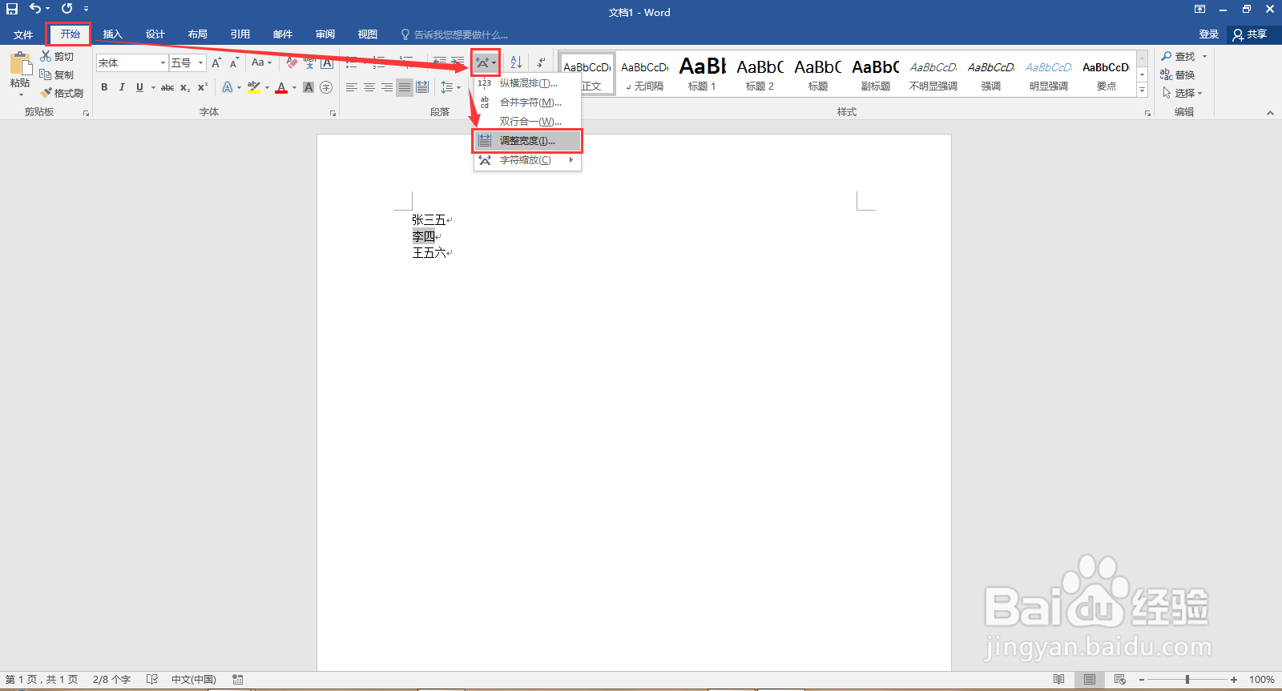Image resolution: width=1282 pixels, height=691 pixels.
Task: Click 剪切 cut button
Action: (x=58, y=56)
